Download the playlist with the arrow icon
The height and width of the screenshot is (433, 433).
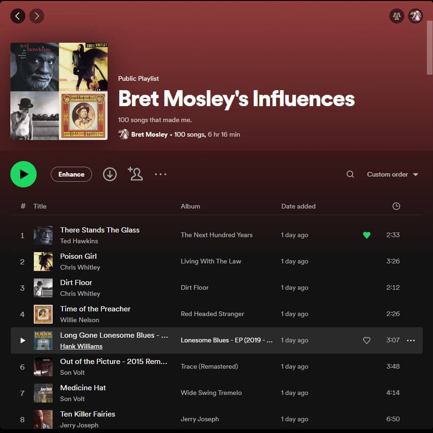click(x=110, y=174)
